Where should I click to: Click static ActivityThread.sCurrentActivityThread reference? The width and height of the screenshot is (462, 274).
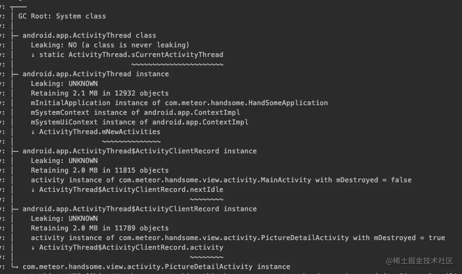(131, 55)
